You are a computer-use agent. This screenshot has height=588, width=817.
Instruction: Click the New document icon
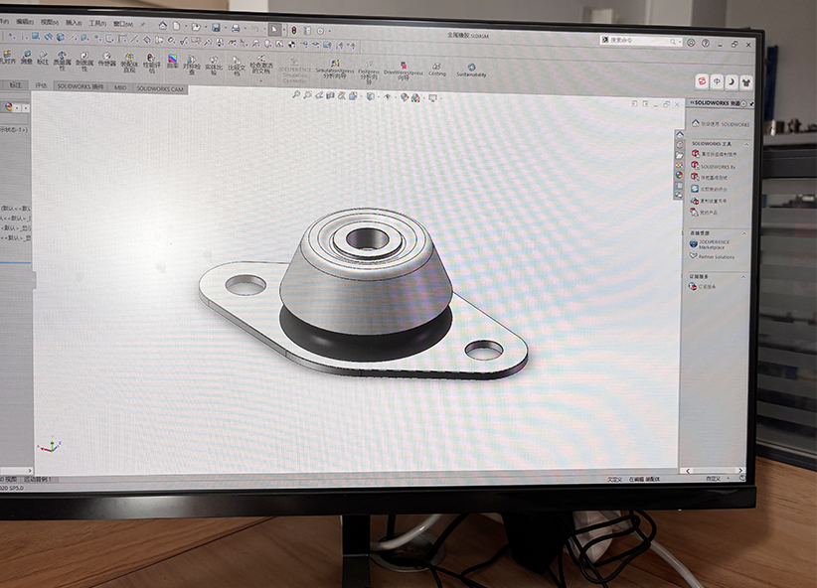click(x=177, y=26)
